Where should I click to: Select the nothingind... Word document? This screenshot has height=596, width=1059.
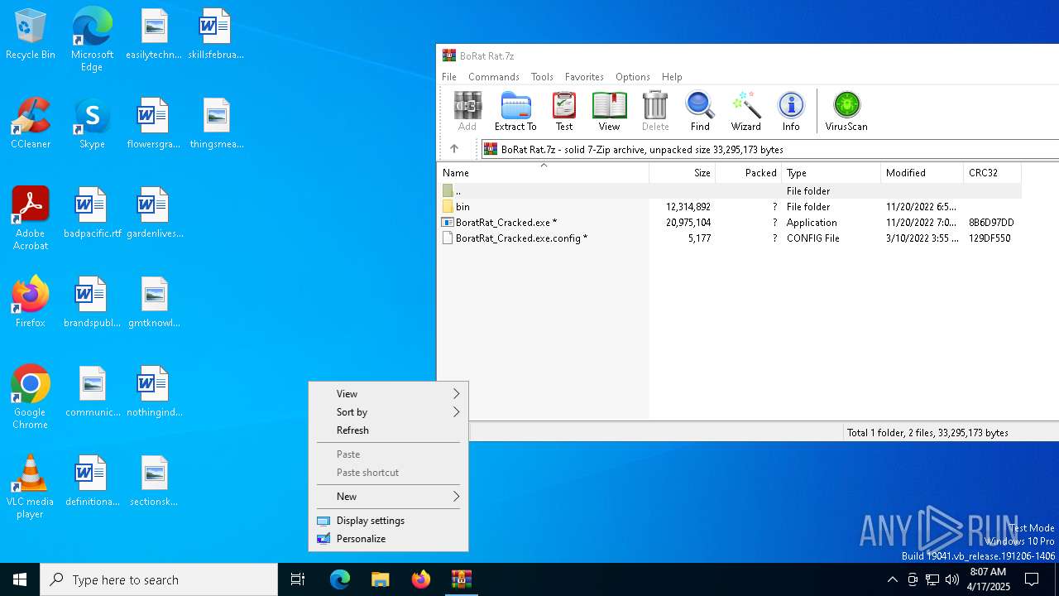coord(154,392)
